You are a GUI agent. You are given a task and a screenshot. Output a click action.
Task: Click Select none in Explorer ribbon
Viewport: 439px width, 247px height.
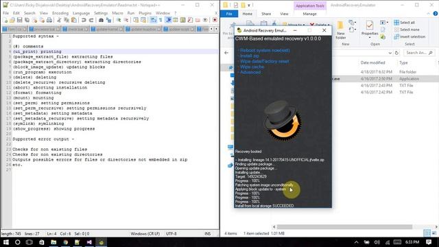(407, 30)
